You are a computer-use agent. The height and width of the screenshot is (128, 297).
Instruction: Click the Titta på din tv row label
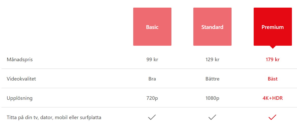pos(54,118)
